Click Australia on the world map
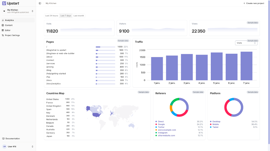Image resolution: width=270 pixels, height=151 pixels. 132,126
